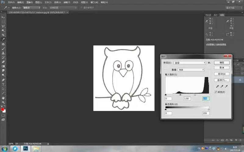Open 选项(T)... options in Levels

click(222, 80)
